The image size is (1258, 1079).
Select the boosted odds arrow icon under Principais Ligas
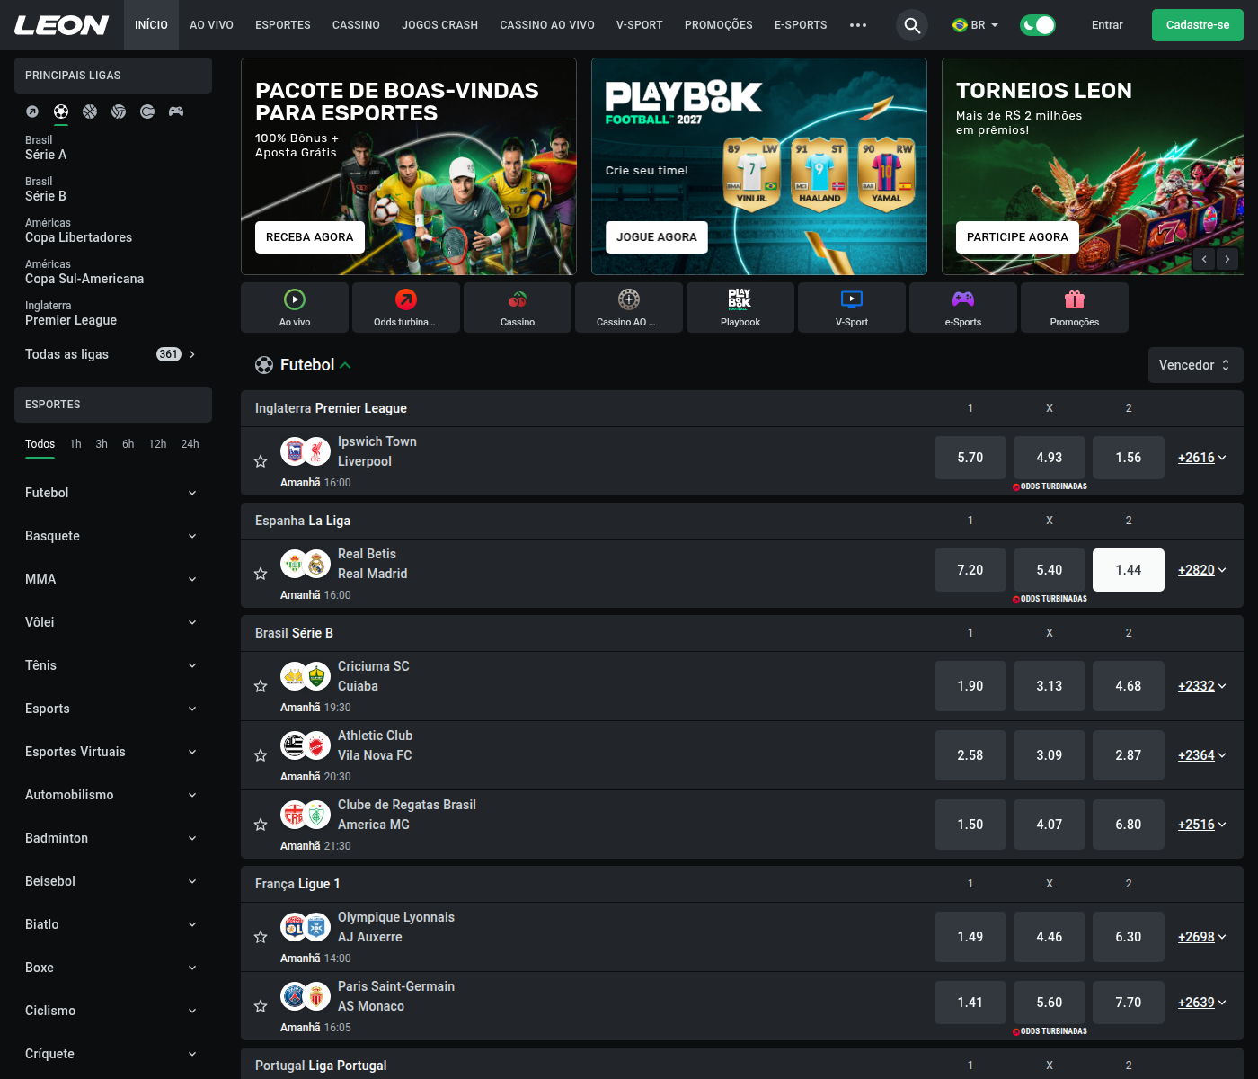32,111
